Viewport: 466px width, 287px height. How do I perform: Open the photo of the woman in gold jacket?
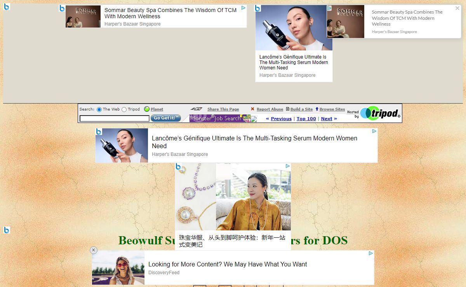tap(253, 197)
